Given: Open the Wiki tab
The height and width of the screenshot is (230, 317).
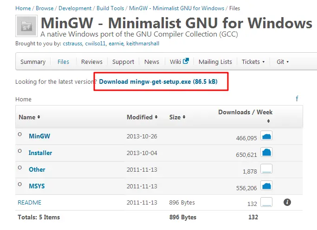Looking at the screenshot, I should pos(175,62).
